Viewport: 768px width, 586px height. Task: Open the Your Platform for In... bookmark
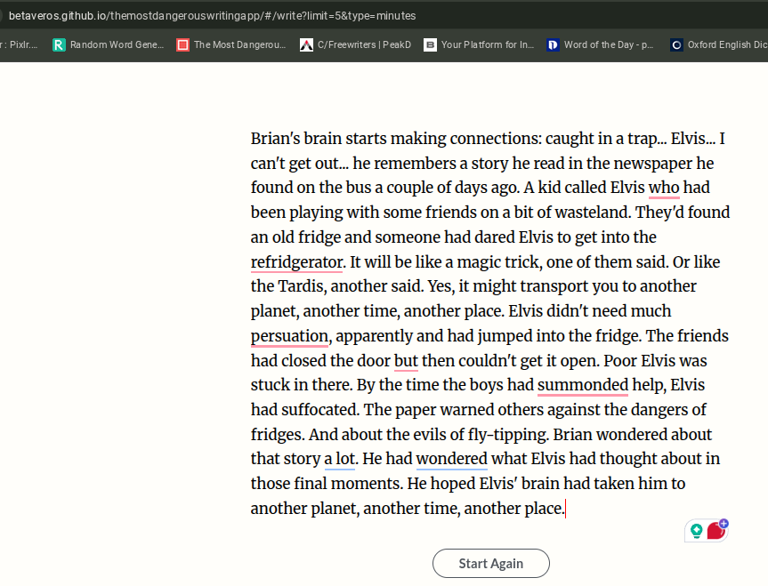click(479, 44)
